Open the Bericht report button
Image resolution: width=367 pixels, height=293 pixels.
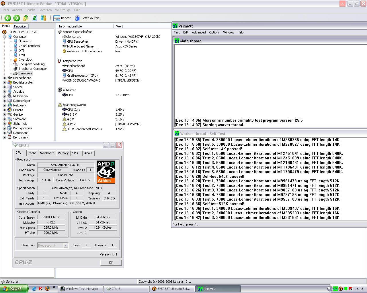[62, 18]
